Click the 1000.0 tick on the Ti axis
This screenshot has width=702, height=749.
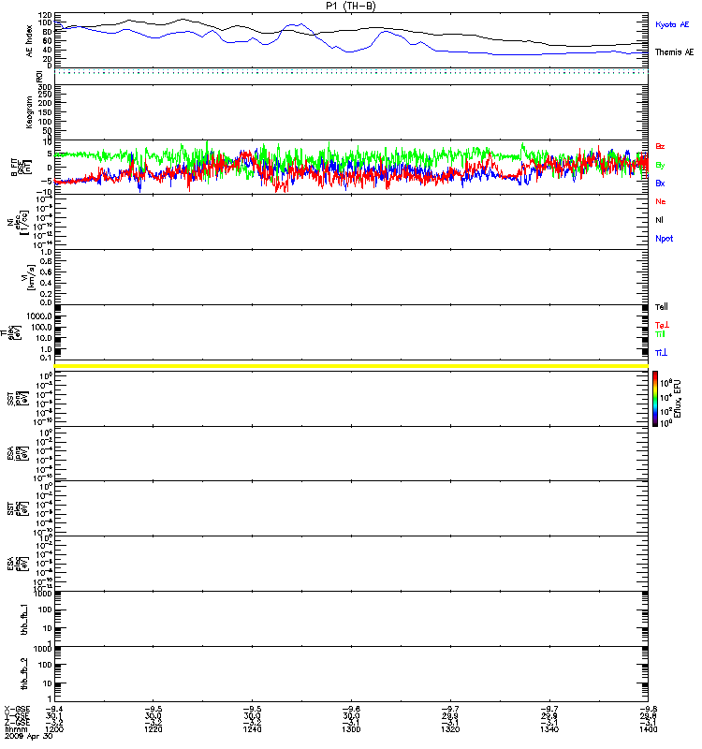39,316
